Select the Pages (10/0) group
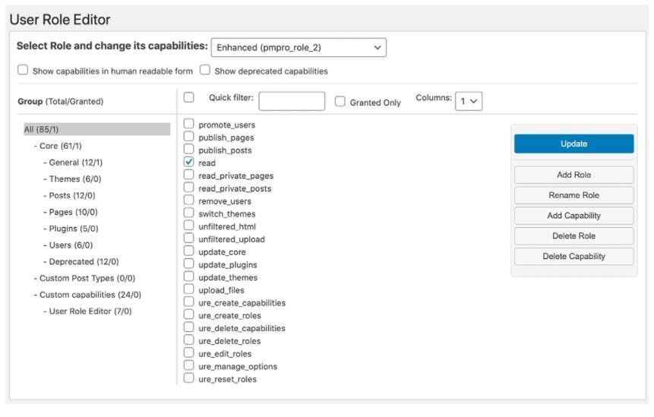Screen dimensions: 654x417 click(x=71, y=212)
